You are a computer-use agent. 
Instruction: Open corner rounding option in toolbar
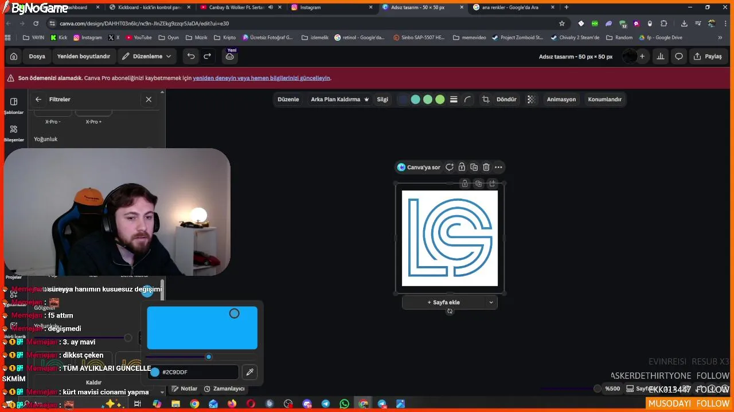[x=468, y=99]
